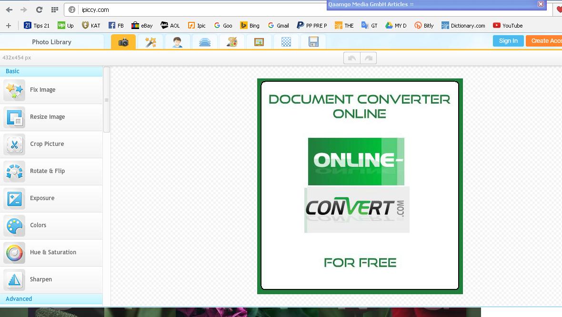Select the Crop Picture tool

coord(51,144)
